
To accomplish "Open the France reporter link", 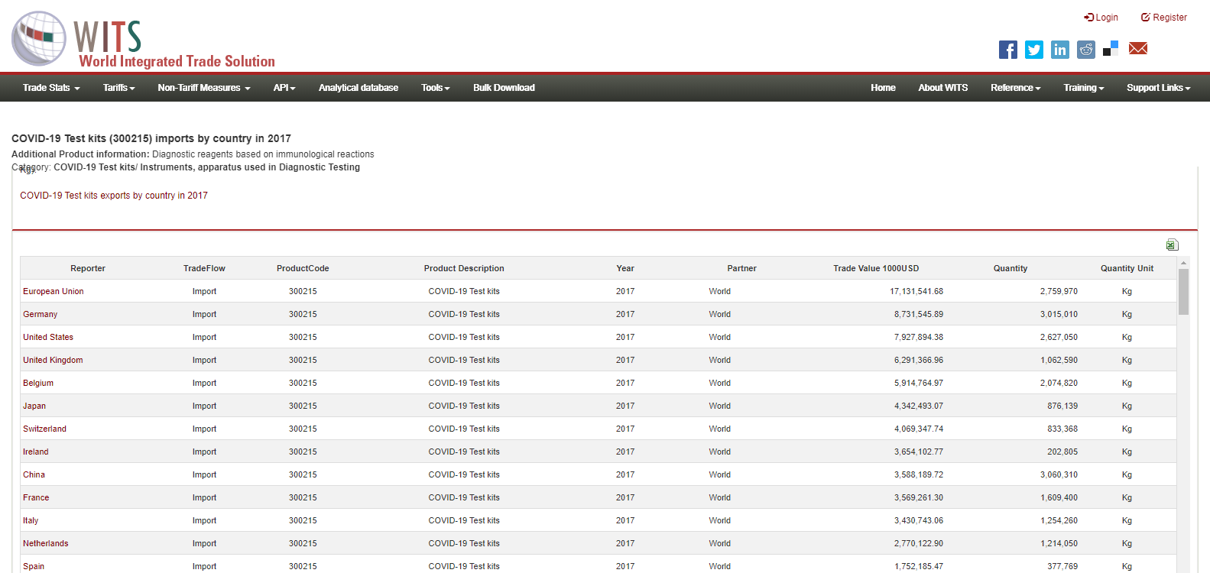I will [x=36, y=497].
